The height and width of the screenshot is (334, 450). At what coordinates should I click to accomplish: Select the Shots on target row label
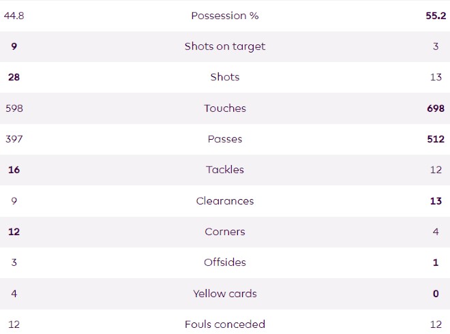click(224, 46)
